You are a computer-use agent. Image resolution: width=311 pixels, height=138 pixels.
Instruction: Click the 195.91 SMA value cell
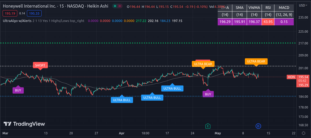pos(239,22)
